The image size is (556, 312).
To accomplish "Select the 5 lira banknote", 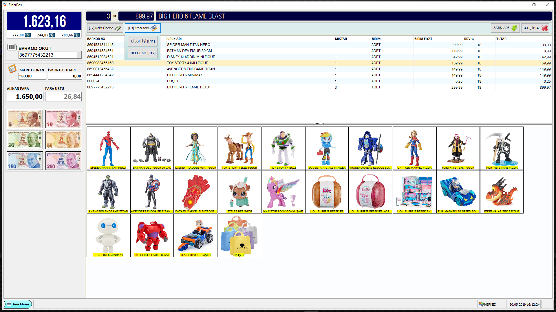I will tap(25, 119).
